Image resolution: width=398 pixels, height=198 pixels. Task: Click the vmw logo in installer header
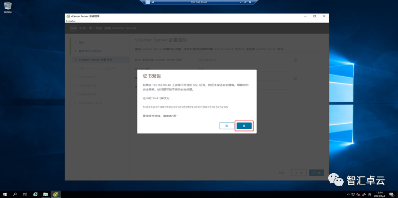[x=74, y=28]
